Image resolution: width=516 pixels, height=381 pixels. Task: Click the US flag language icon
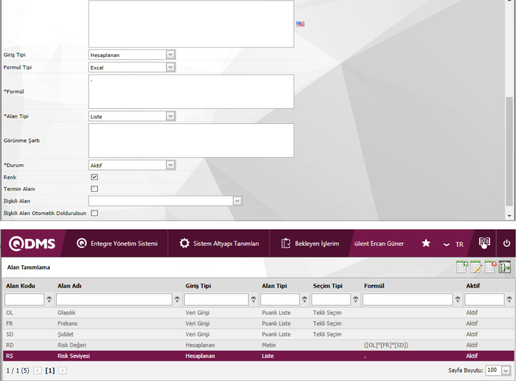(300, 24)
